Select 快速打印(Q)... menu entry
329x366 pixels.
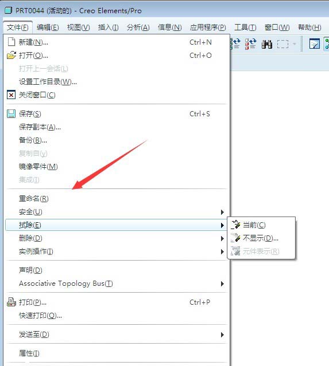117,316
